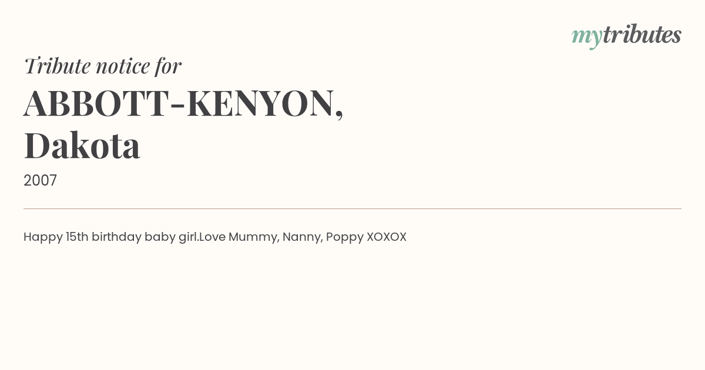This screenshot has height=370, width=705.
Task: Click the "tributes" part of the logo
Action: click(642, 35)
